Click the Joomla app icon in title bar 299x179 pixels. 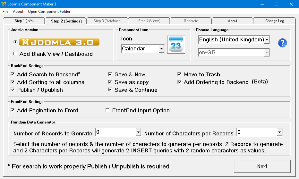4,4
